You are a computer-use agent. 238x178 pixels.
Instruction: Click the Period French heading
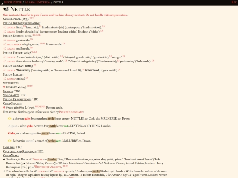click(13, 53)
